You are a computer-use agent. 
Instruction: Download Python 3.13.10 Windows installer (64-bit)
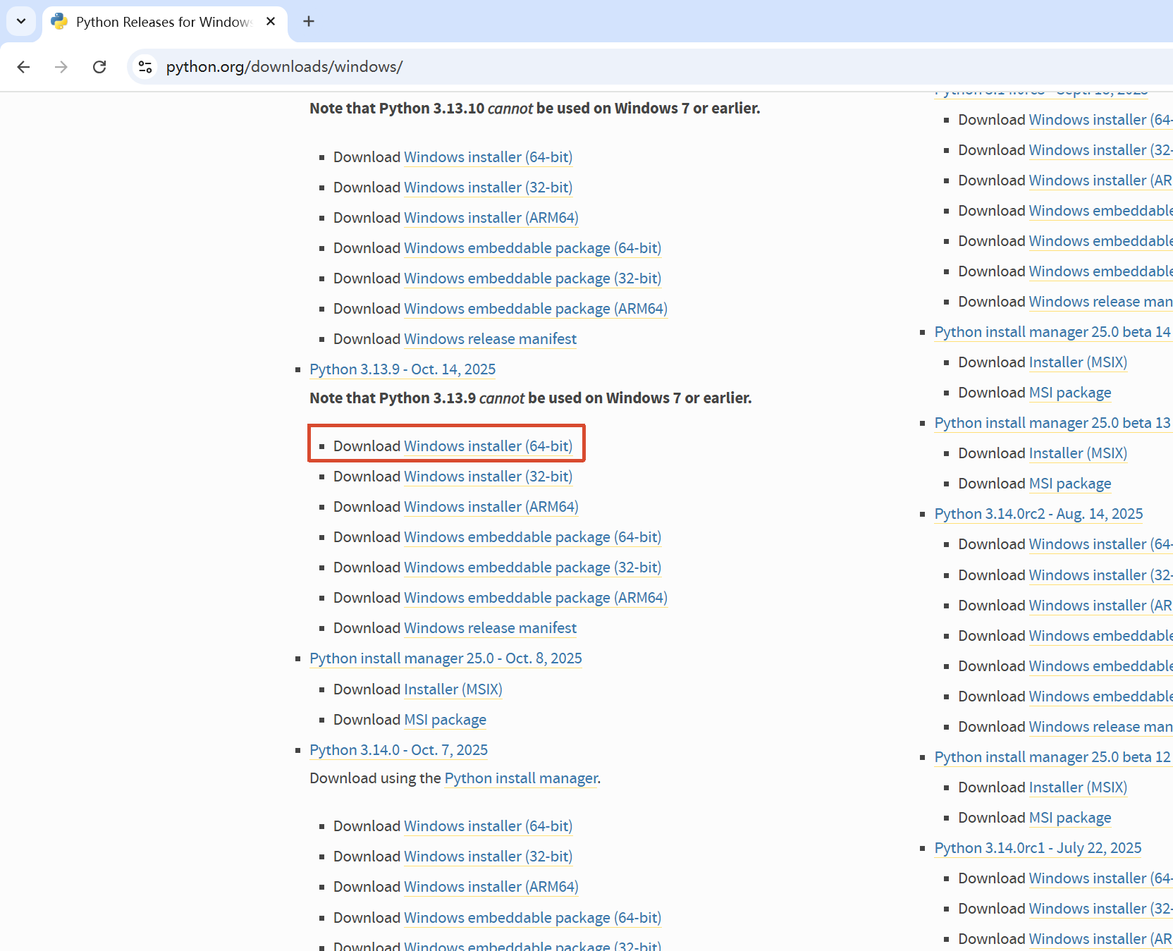pyautogui.click(x=488, y=157)
